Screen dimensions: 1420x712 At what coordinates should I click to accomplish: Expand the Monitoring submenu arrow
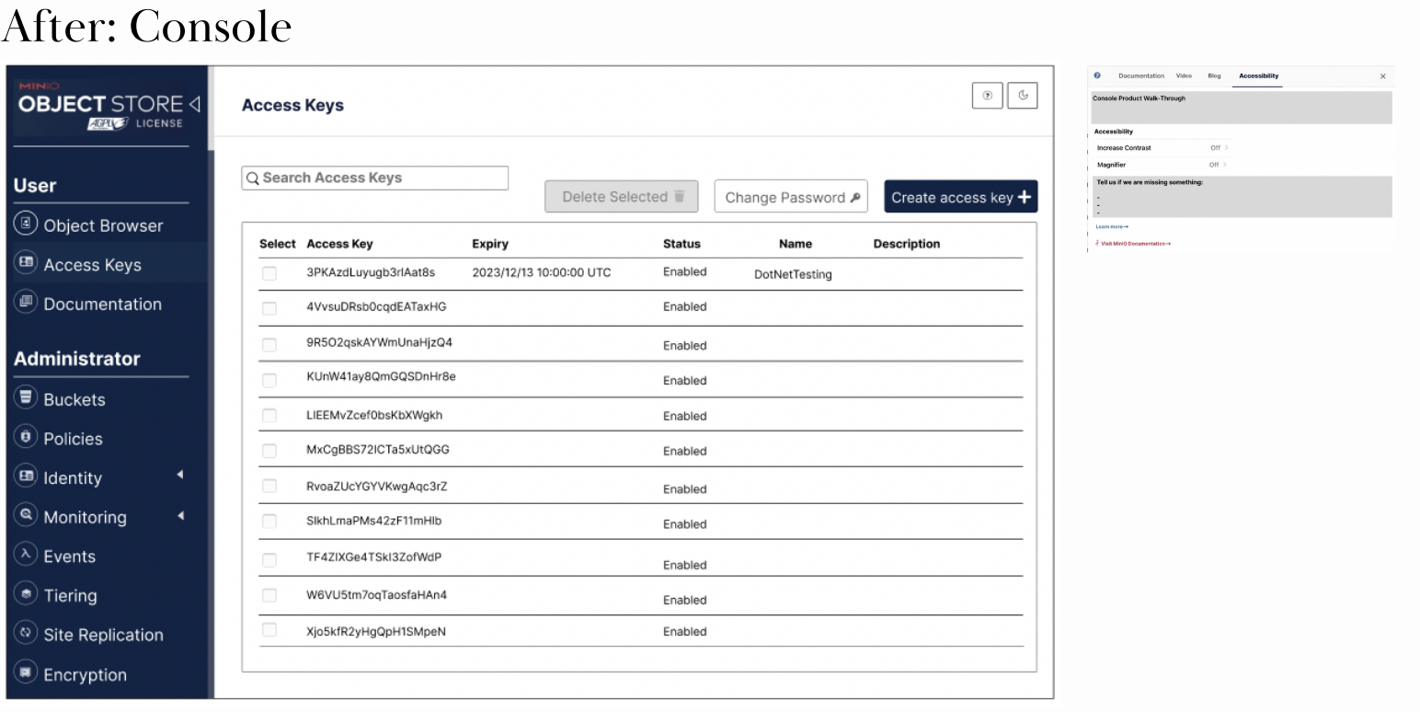click(180, 515)
